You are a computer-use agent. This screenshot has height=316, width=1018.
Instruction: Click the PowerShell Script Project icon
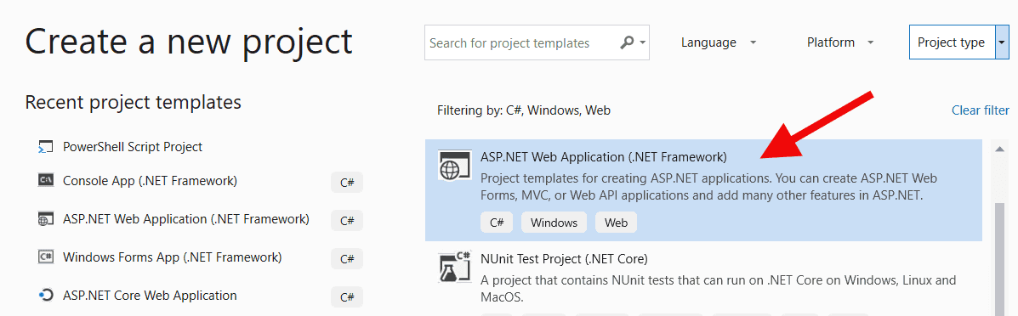pyautogui.click(x=45, y=147)
